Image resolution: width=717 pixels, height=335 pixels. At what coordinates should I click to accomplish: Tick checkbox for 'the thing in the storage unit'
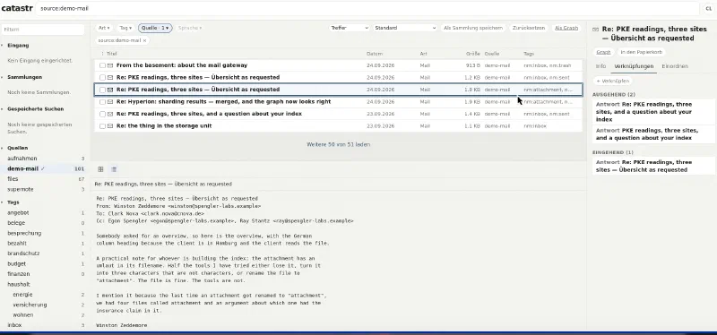coord(102,126)
